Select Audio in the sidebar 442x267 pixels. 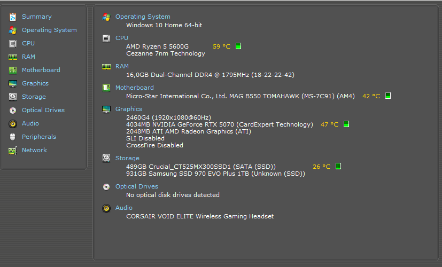30,123
